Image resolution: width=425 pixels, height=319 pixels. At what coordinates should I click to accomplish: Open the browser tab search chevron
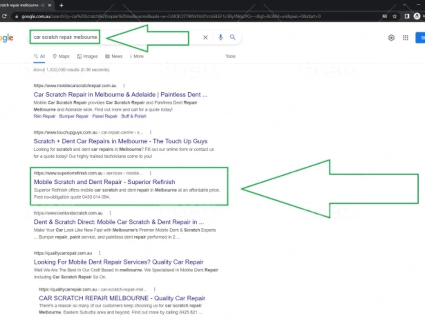[405, 5]
